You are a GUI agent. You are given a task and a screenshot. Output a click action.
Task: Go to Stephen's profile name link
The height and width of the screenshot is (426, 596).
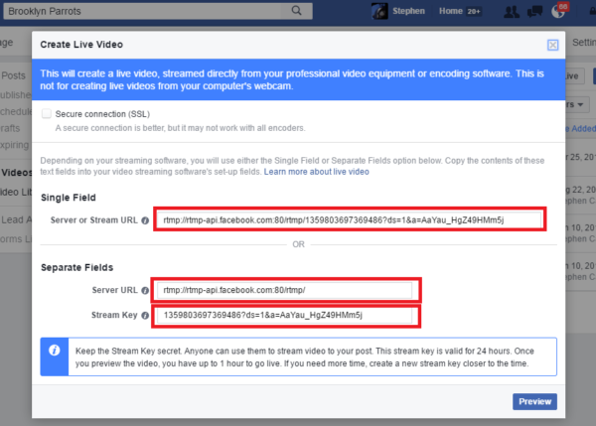coord(408,11)
